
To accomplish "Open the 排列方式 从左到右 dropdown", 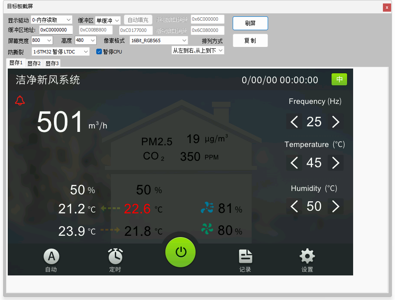I will [198, 50].
